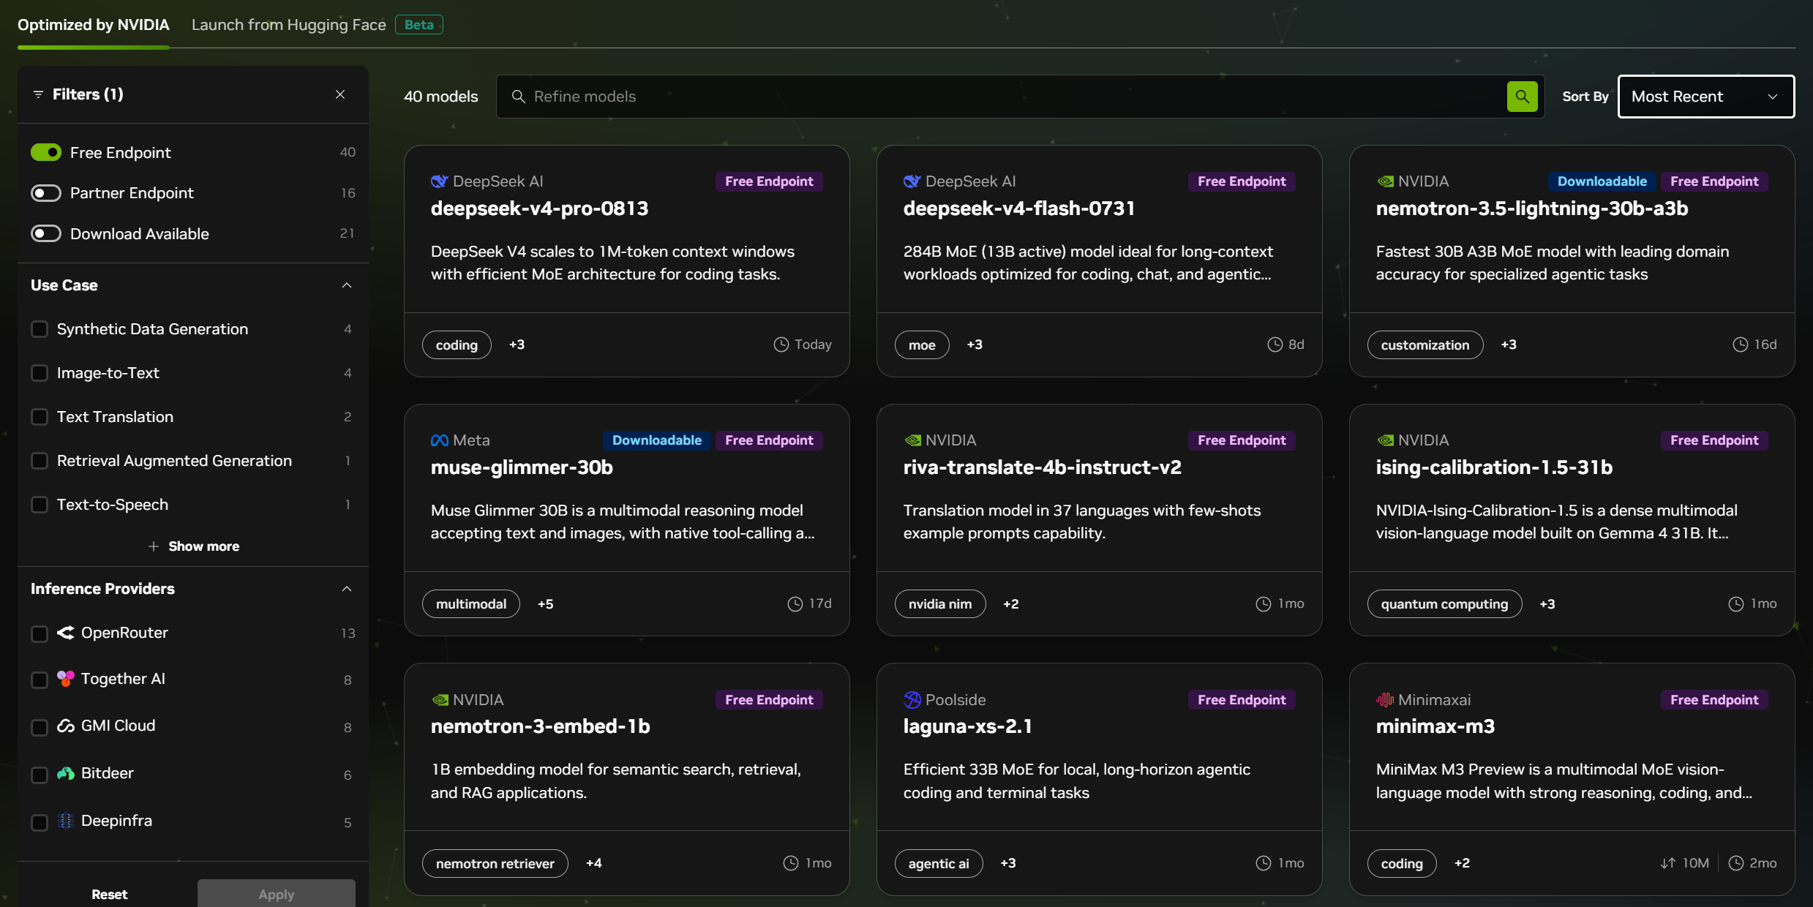Switch to Launch from Hugging Face tab
Viewport: 1813px width, 907px height.
[289, 25]
